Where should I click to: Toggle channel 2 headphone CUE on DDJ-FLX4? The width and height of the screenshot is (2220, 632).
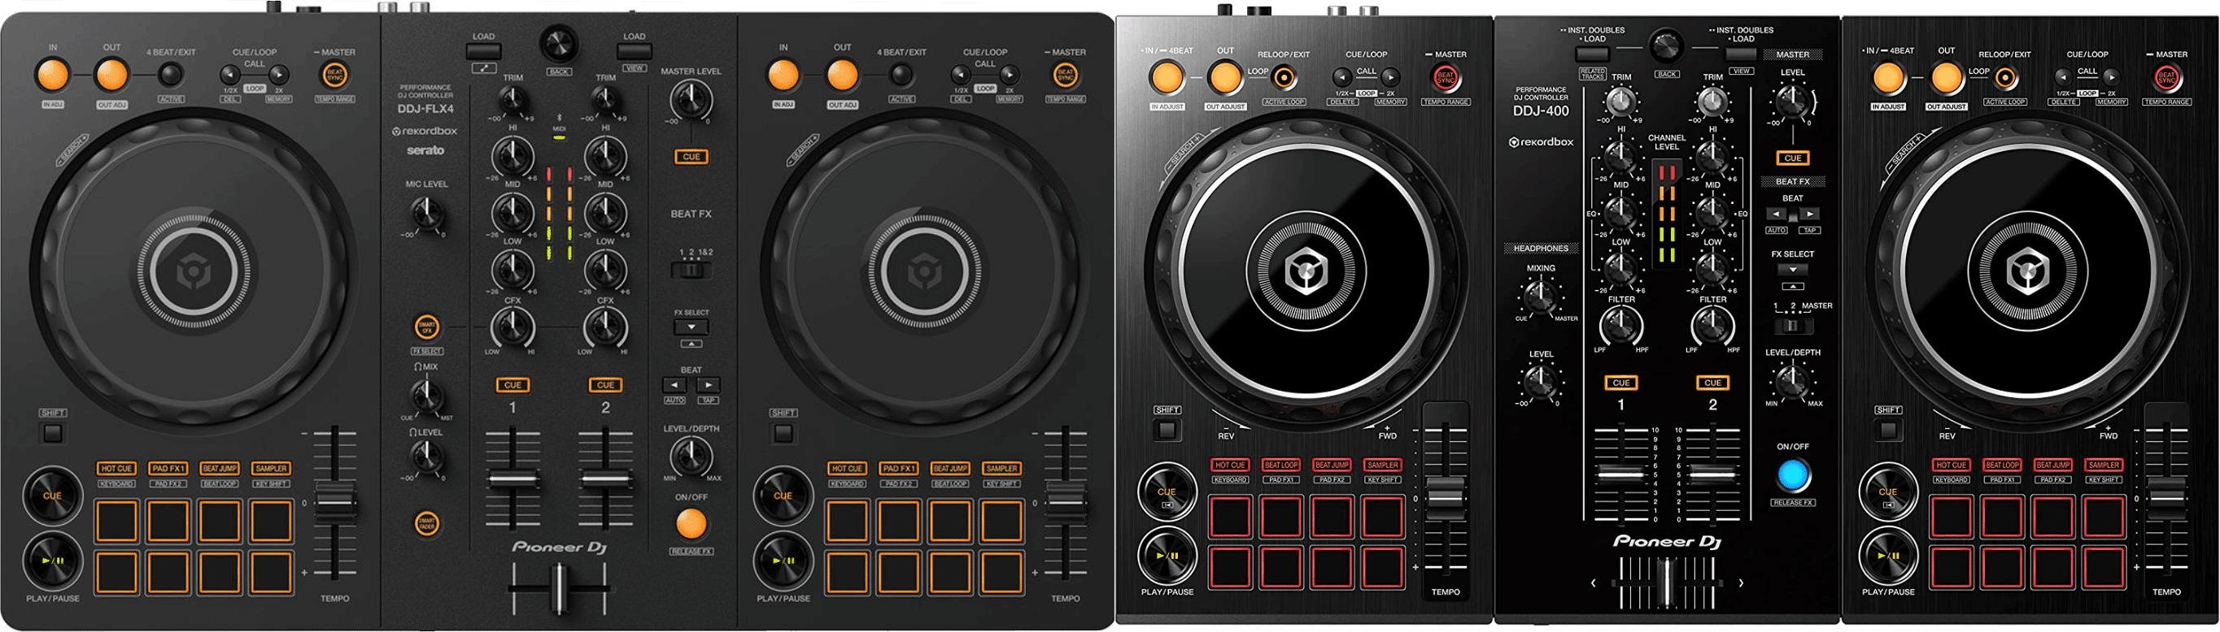(606, 385)
